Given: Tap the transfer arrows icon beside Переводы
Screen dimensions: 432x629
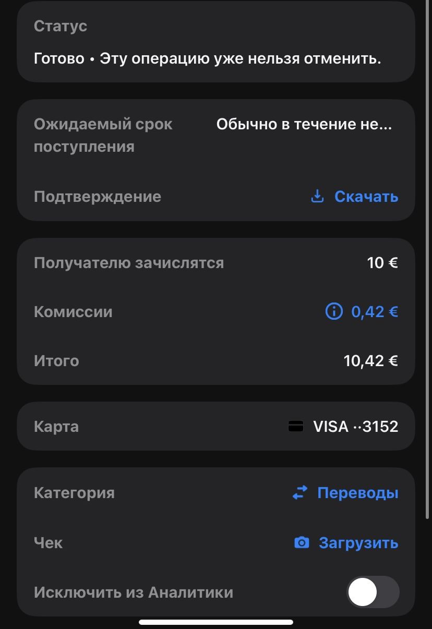Looking at the screenshot, I should tap(300, 493).
